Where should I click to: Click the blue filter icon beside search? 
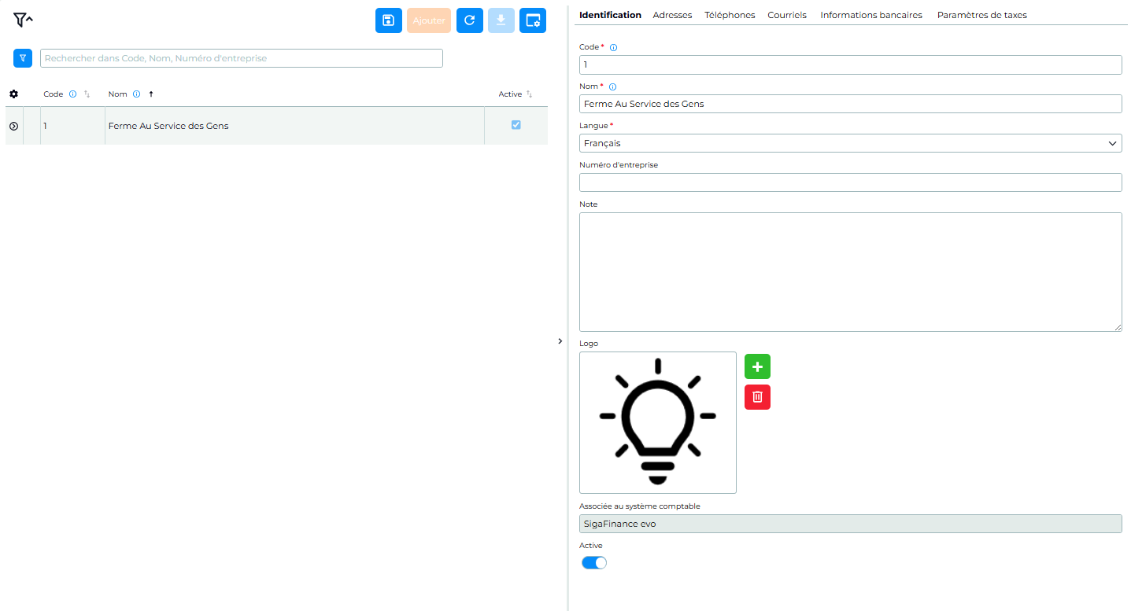pyautogui.click(x=23, y=58)
